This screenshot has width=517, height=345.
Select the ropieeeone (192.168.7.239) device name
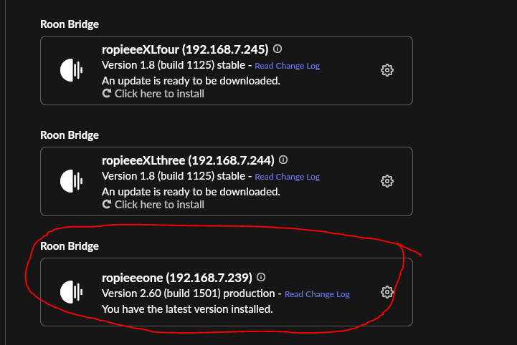[176, 277]
